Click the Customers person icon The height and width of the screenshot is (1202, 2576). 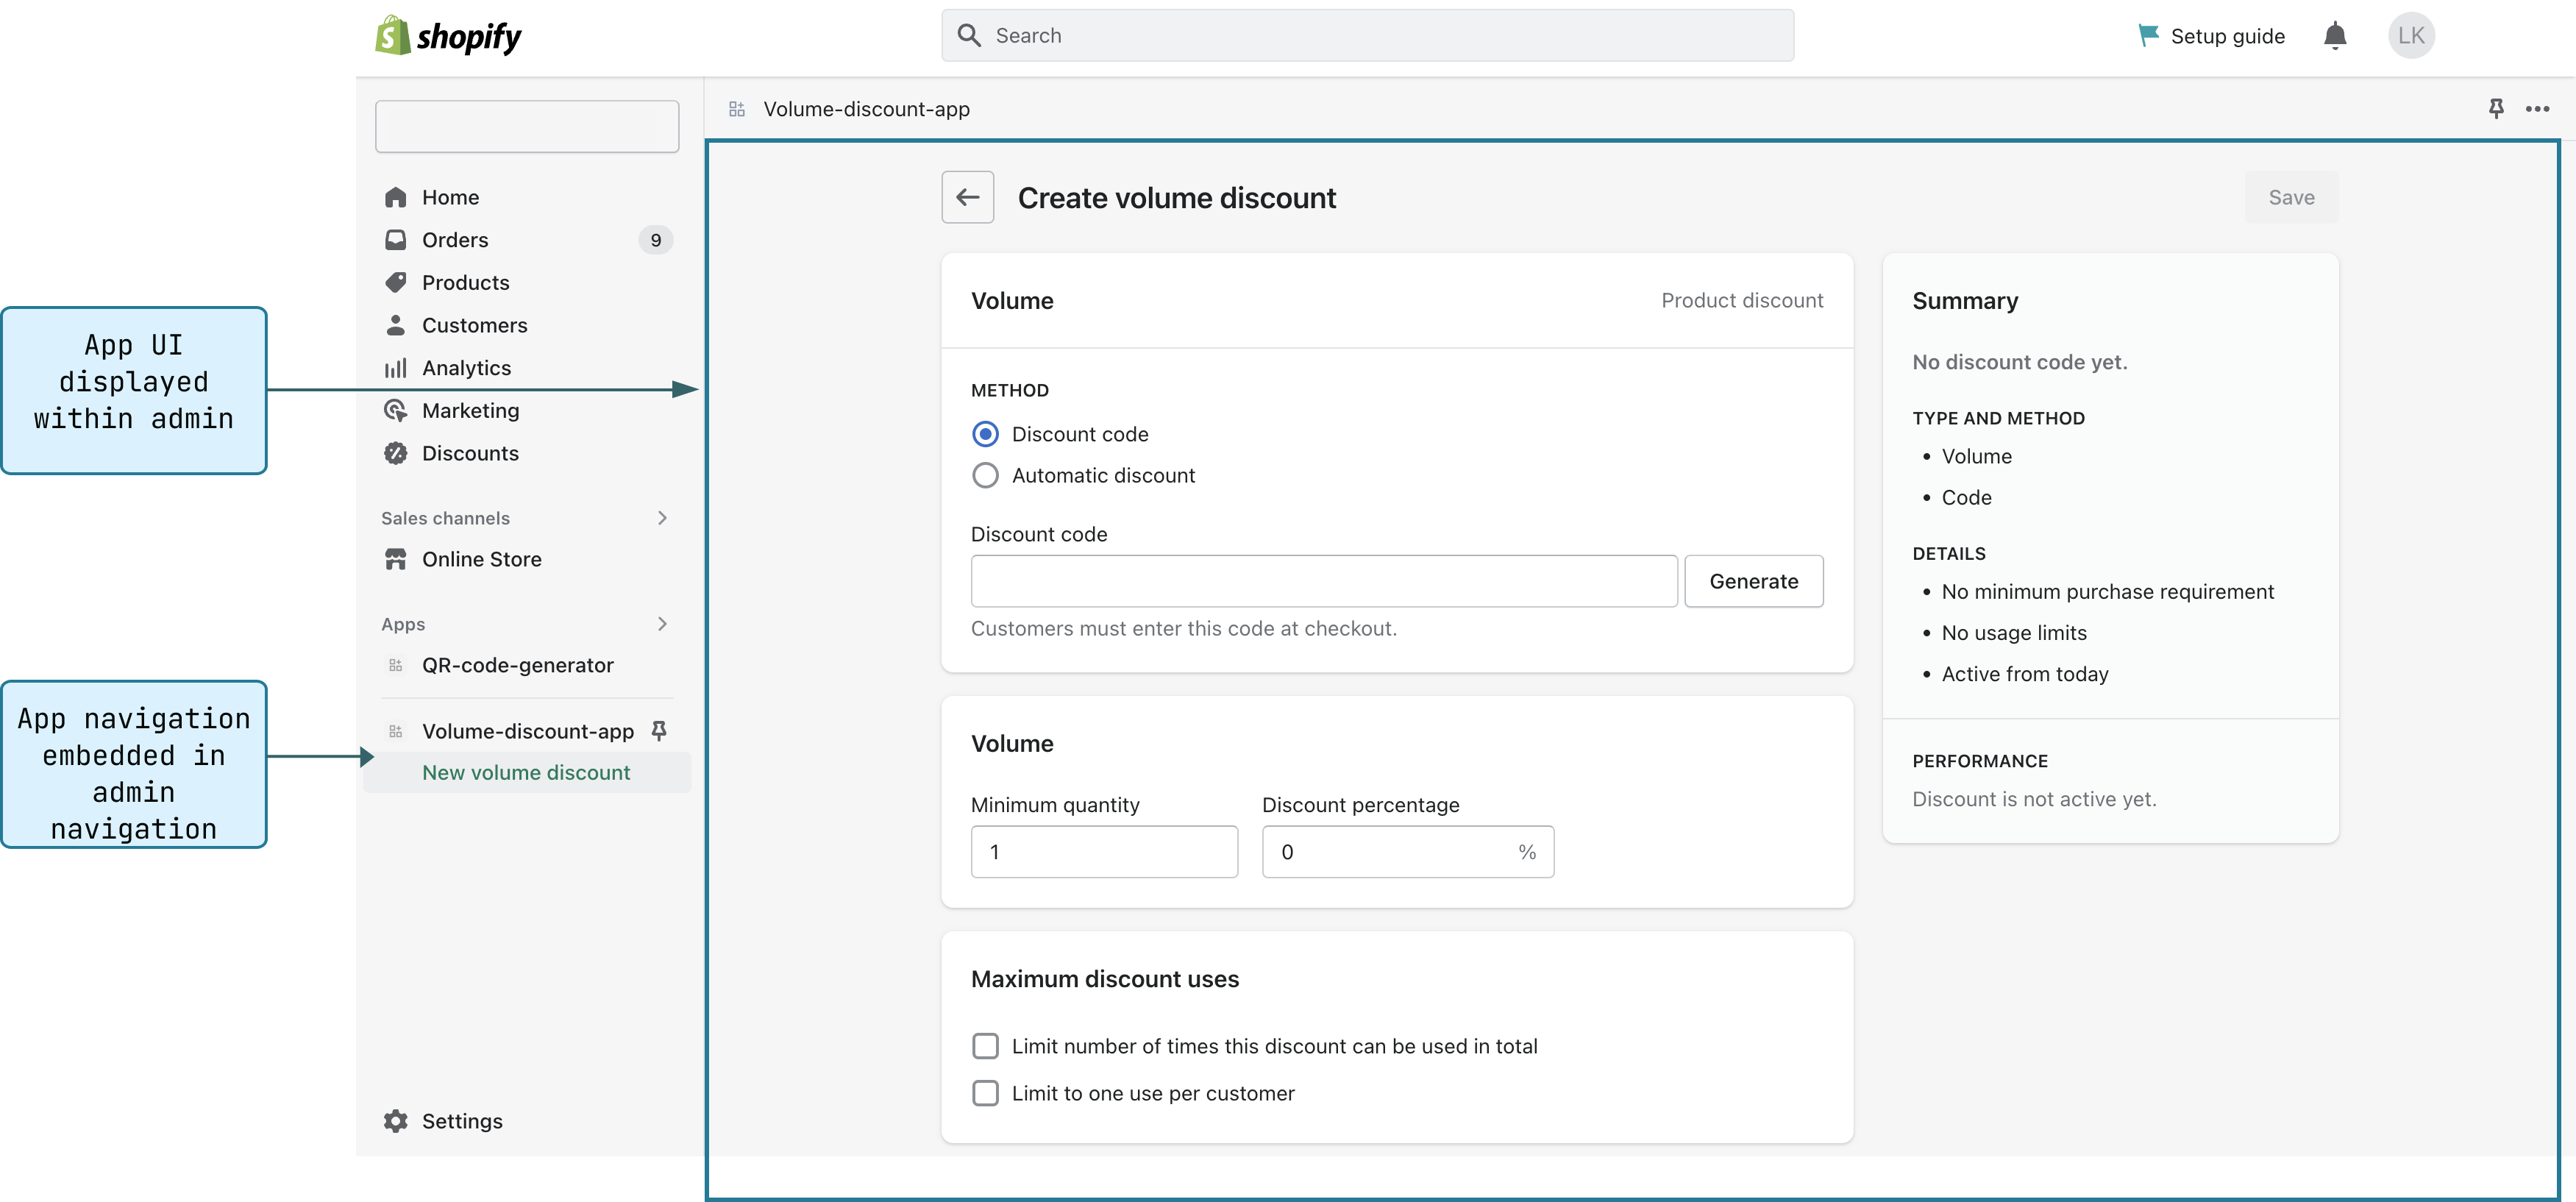click(x=396, y=325)
